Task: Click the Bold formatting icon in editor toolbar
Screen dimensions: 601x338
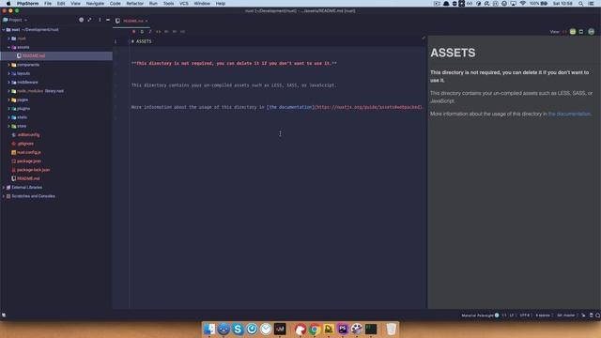Action: (x=133, y=31)
